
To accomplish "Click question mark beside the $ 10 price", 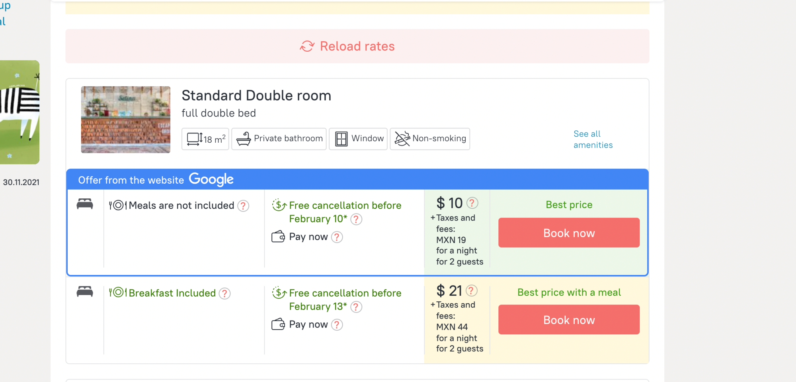I will tap(472, 203).
